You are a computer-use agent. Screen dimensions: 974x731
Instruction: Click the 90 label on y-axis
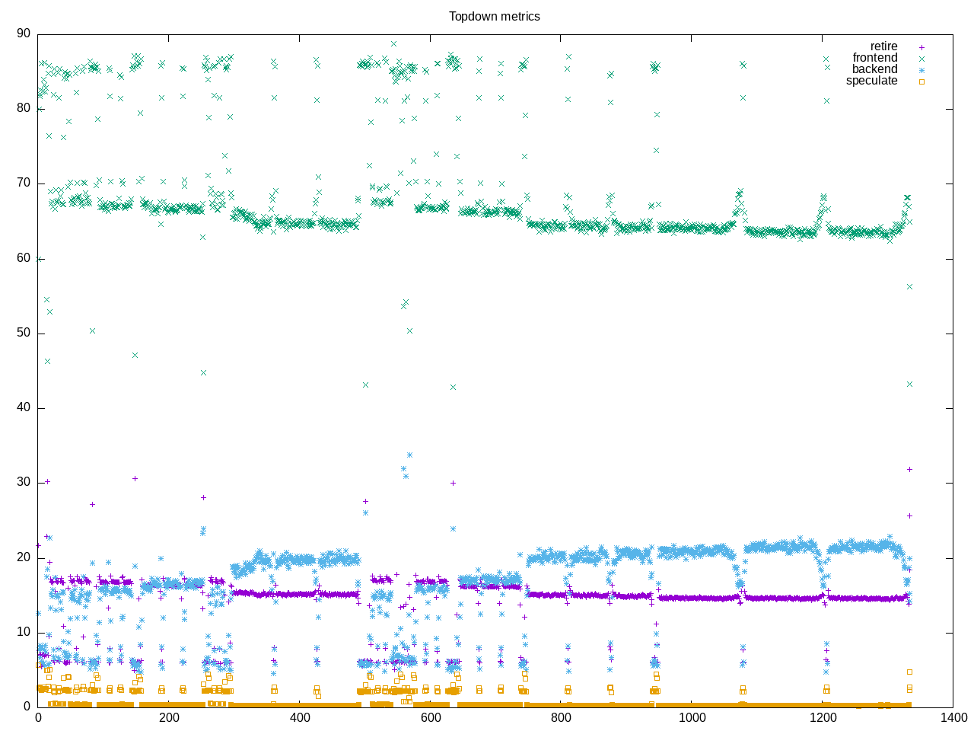(24, 34)
